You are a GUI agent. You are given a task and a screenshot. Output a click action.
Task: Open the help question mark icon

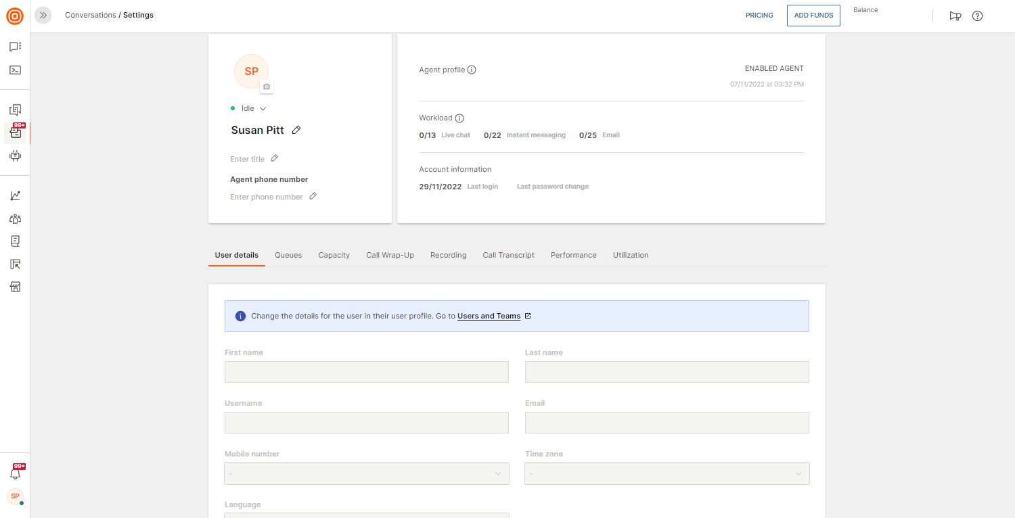[x=977, y=16]
